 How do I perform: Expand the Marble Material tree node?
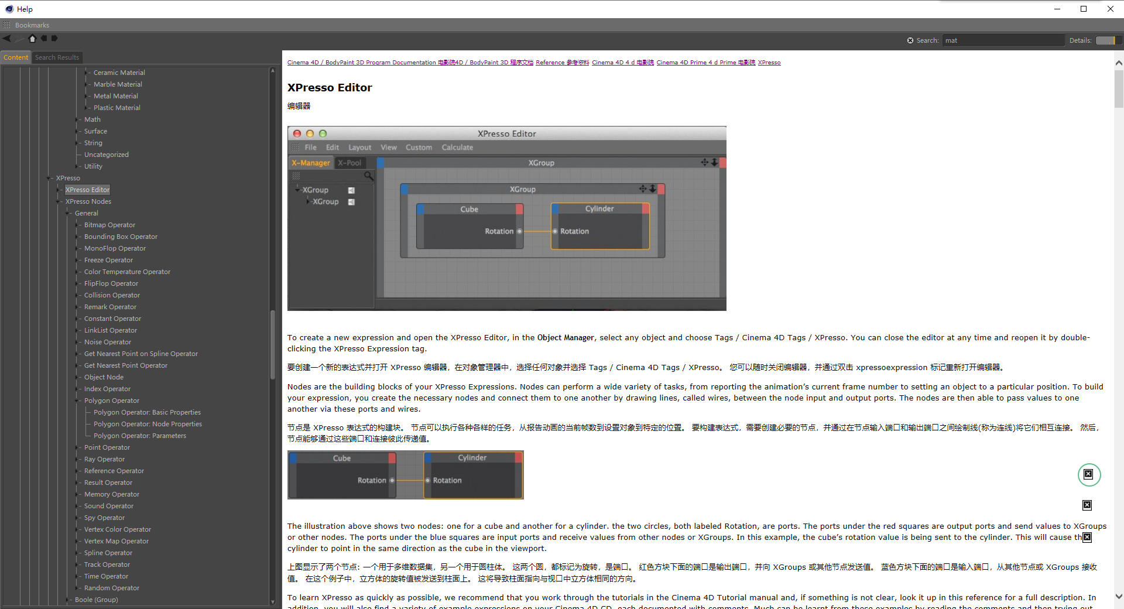coord(86,84)
